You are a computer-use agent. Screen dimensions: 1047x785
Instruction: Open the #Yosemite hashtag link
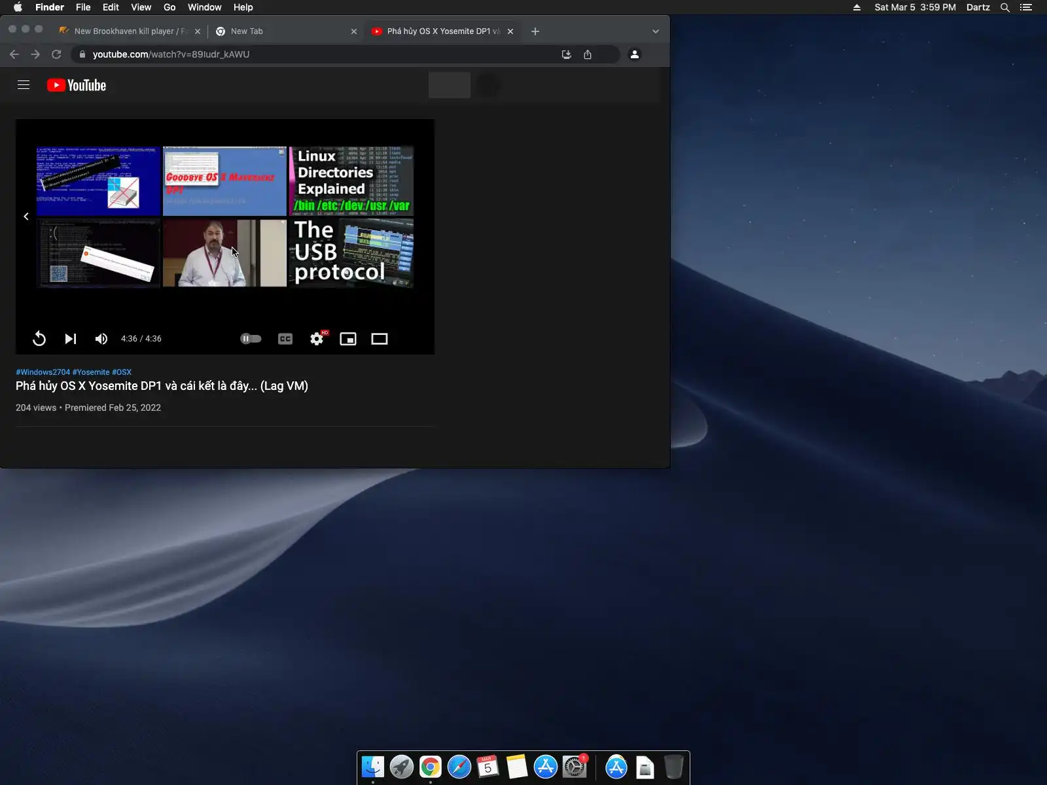pos(91,372)
